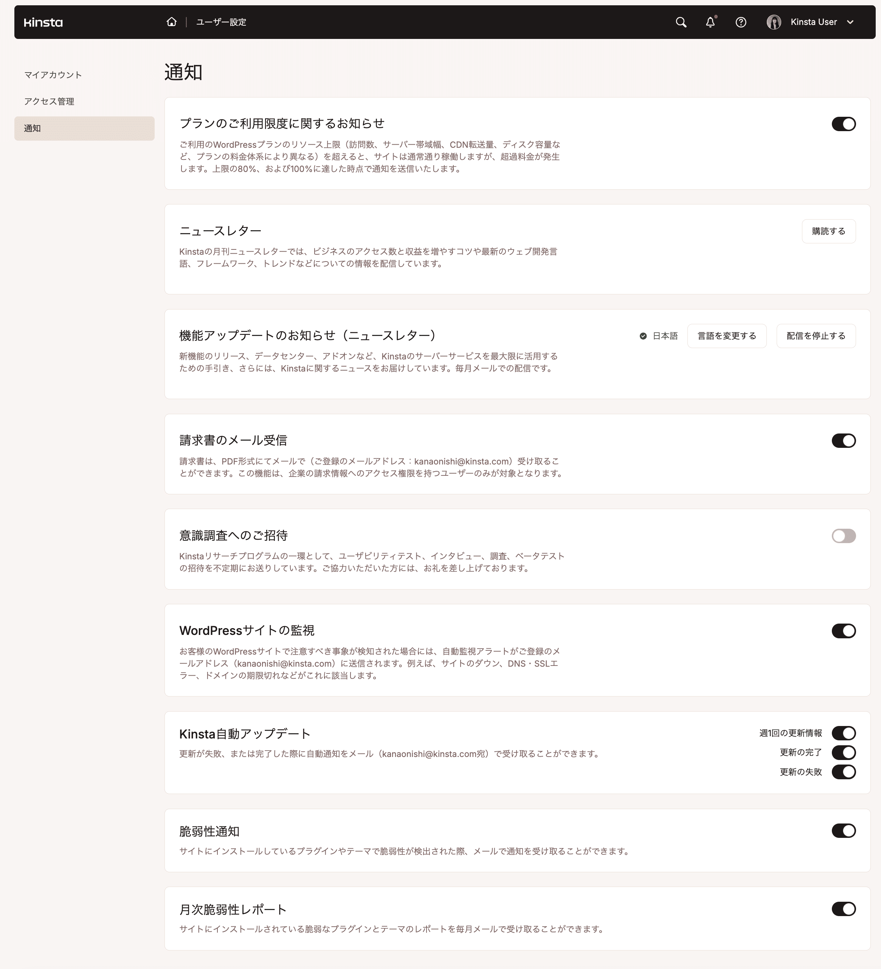
Task: Open the notifications bell icon
Action: point(710,22)
